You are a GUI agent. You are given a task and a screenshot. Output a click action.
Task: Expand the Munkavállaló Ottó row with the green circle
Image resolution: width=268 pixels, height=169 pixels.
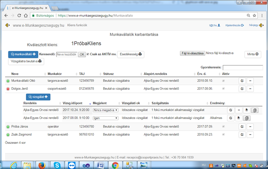[x=8, y=81]
